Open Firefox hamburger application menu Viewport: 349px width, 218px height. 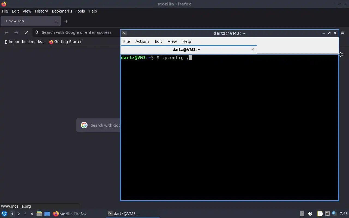pyautogui.click(x=342, y=32)
